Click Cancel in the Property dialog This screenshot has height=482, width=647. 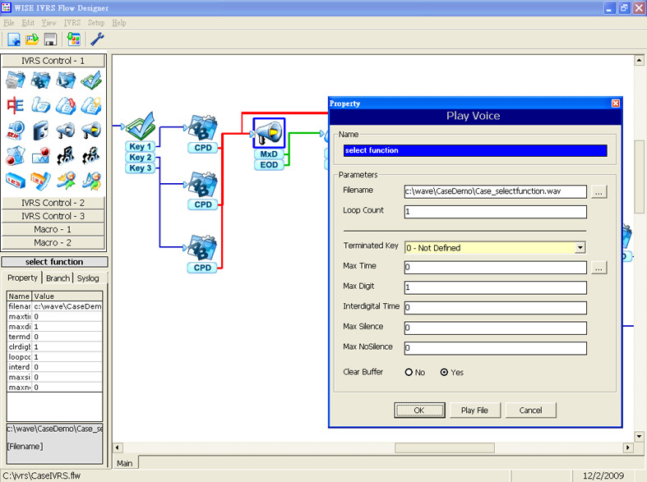tap(530, 411)
